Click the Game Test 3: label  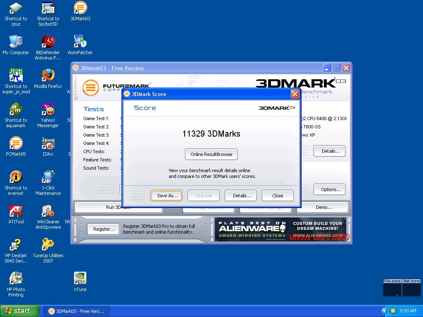point(96,135)
